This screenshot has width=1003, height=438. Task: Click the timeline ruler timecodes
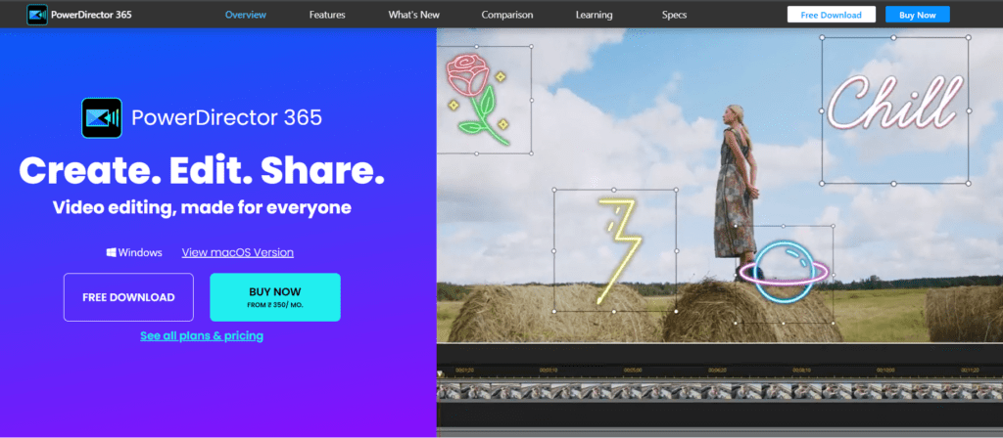click(720, 370)
